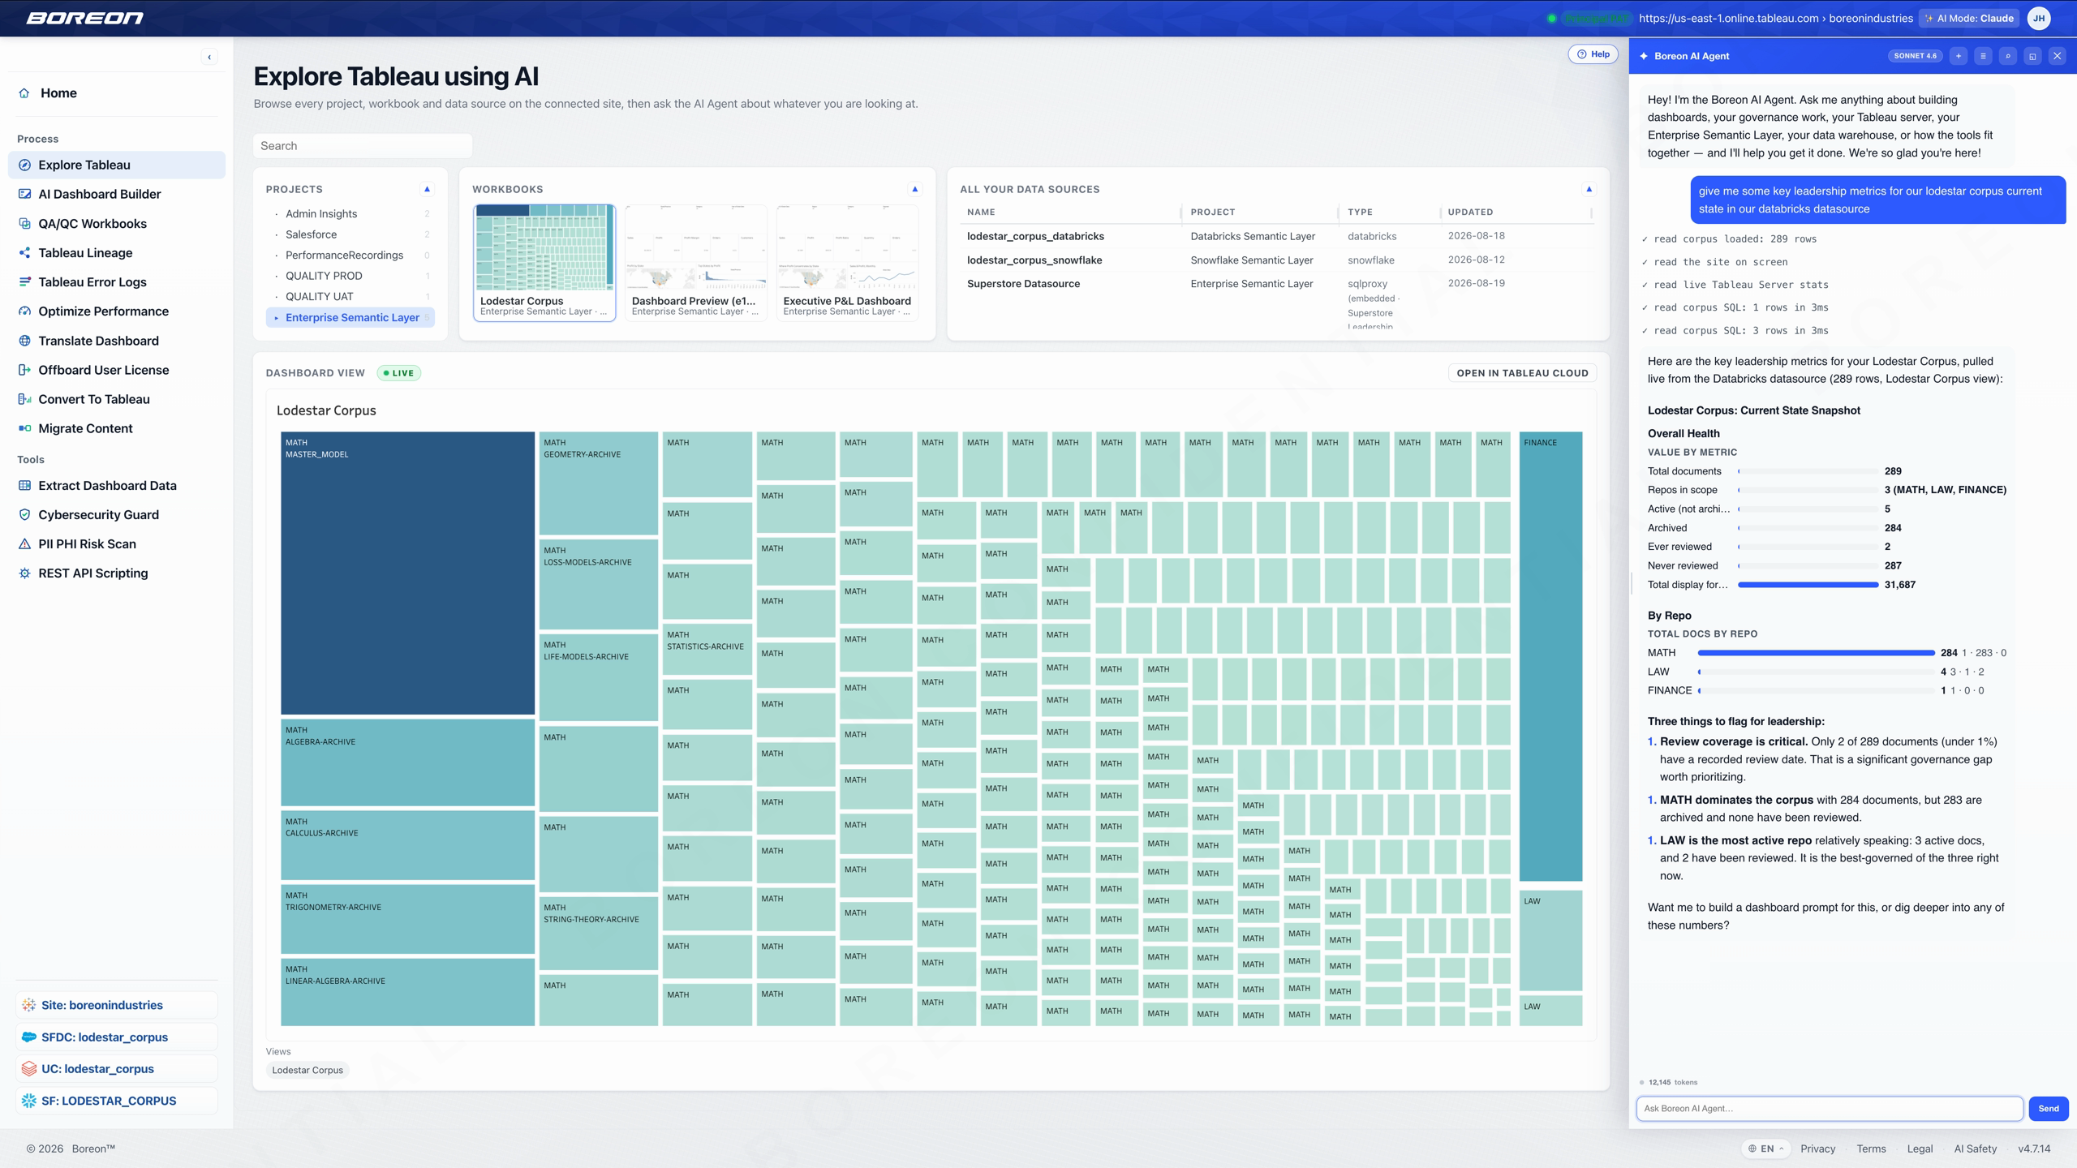Start a new chat with the plus icon

pyautogui.click(x=1959, y=56)
